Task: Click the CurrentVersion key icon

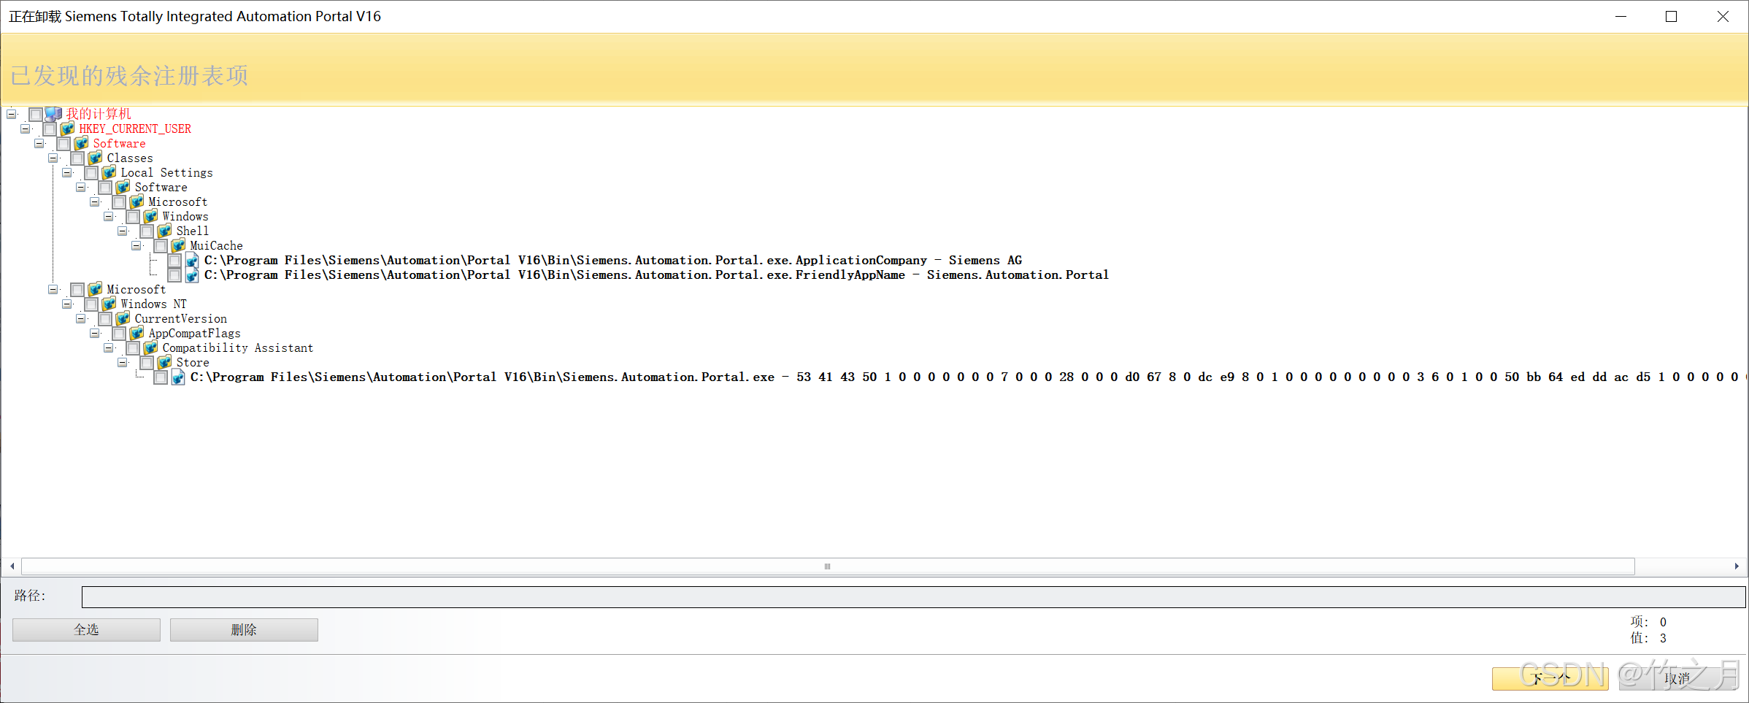Action: point(123,318)
